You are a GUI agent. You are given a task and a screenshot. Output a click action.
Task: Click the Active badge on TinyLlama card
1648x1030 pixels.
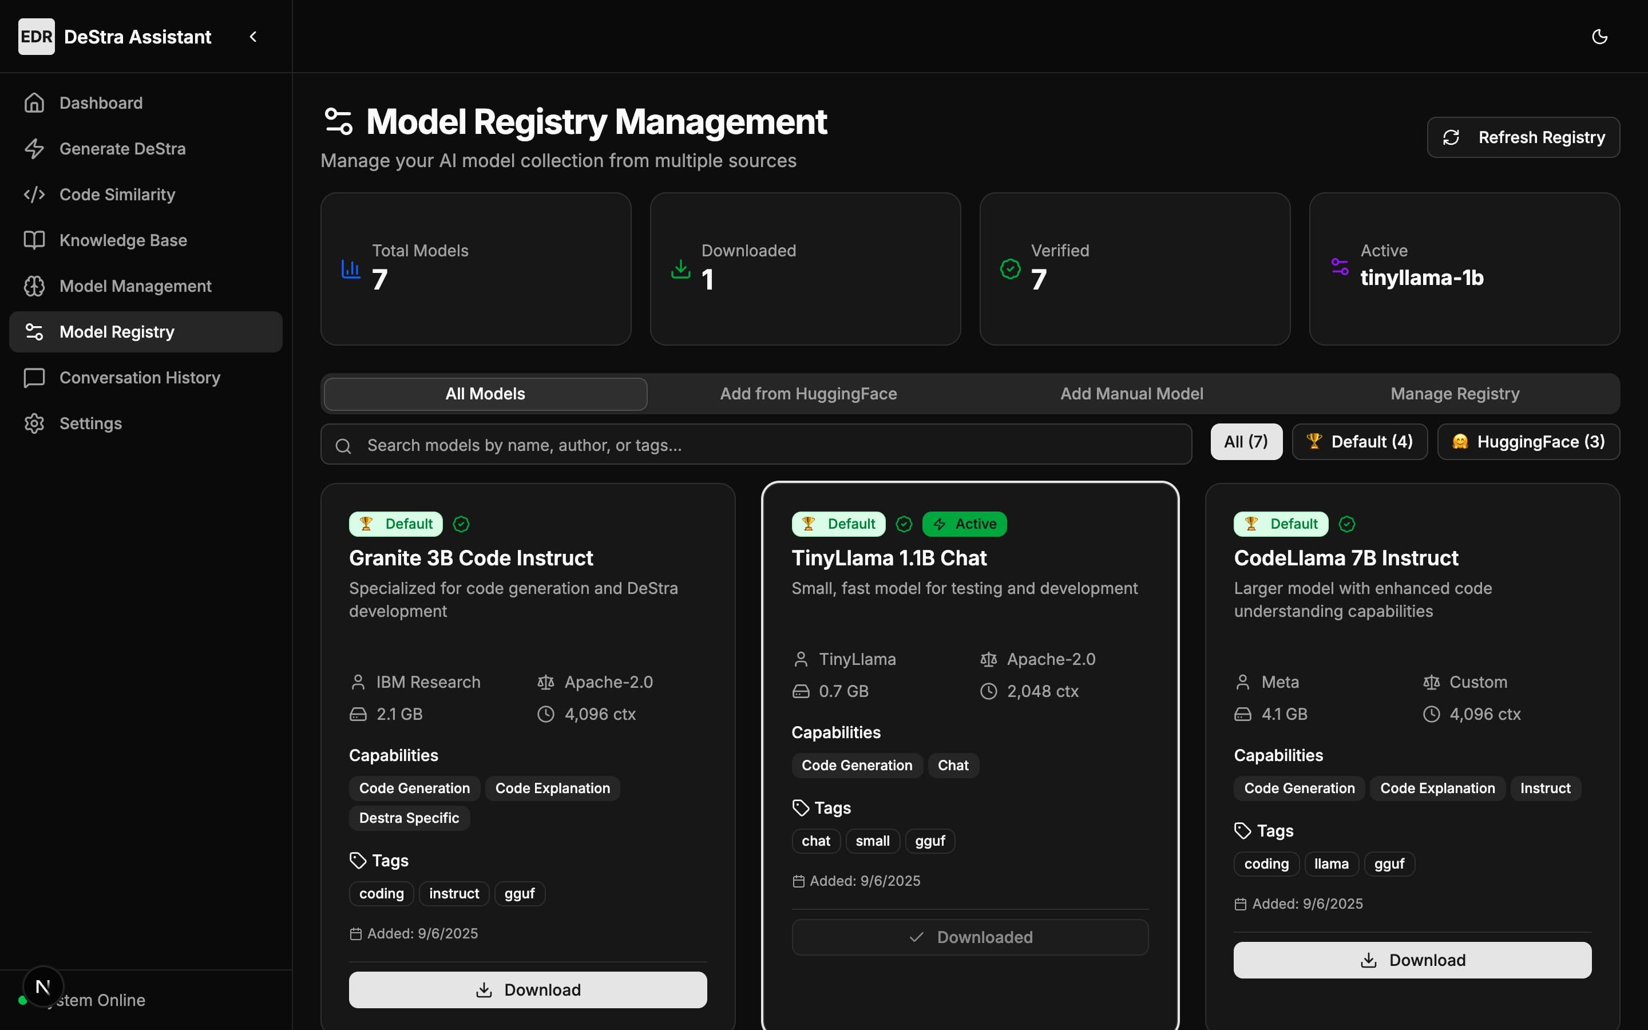pos(964,524)
